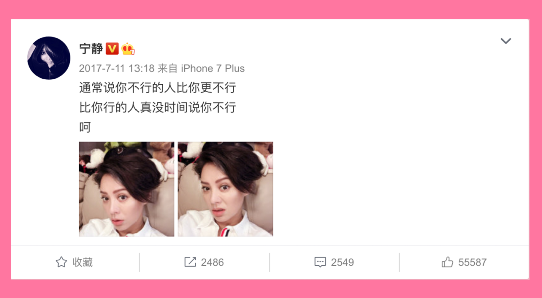The height and width of the screenshot is (298, 542).
Task: Click the second line 比你行的人真没时间说你不行
Action: click(x=158, y=107)
